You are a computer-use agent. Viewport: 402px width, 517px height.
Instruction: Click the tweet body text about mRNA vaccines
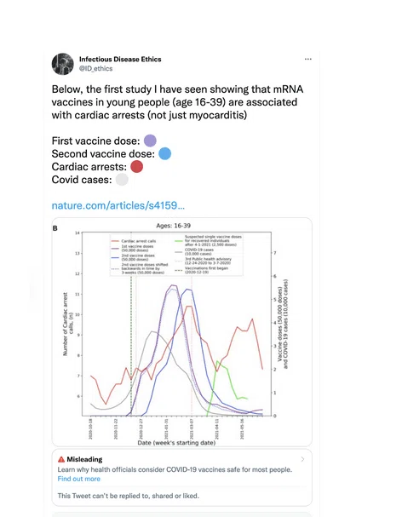click(177, 102)
